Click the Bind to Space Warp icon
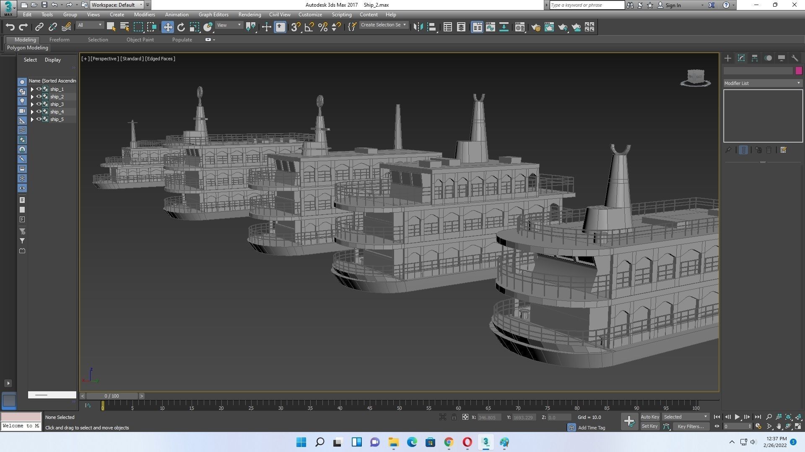Screen dimensions: 805x452 tap(66, 27)
